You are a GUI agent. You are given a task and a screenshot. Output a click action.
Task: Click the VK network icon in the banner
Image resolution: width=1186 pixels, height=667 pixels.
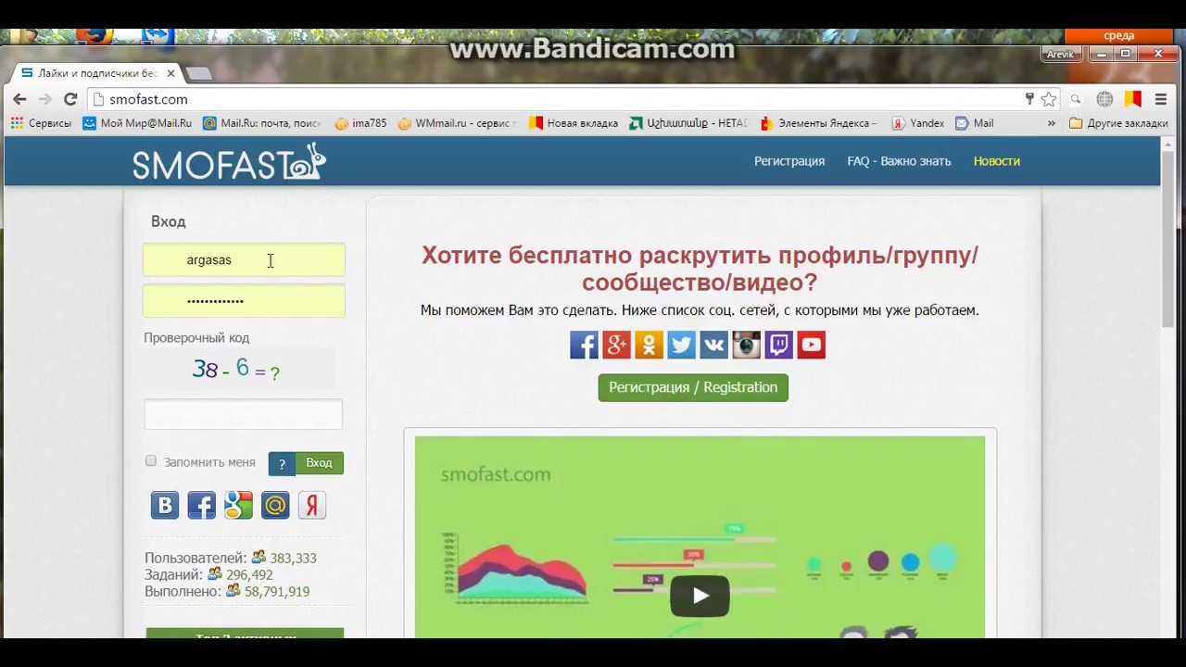click(713, 345)
